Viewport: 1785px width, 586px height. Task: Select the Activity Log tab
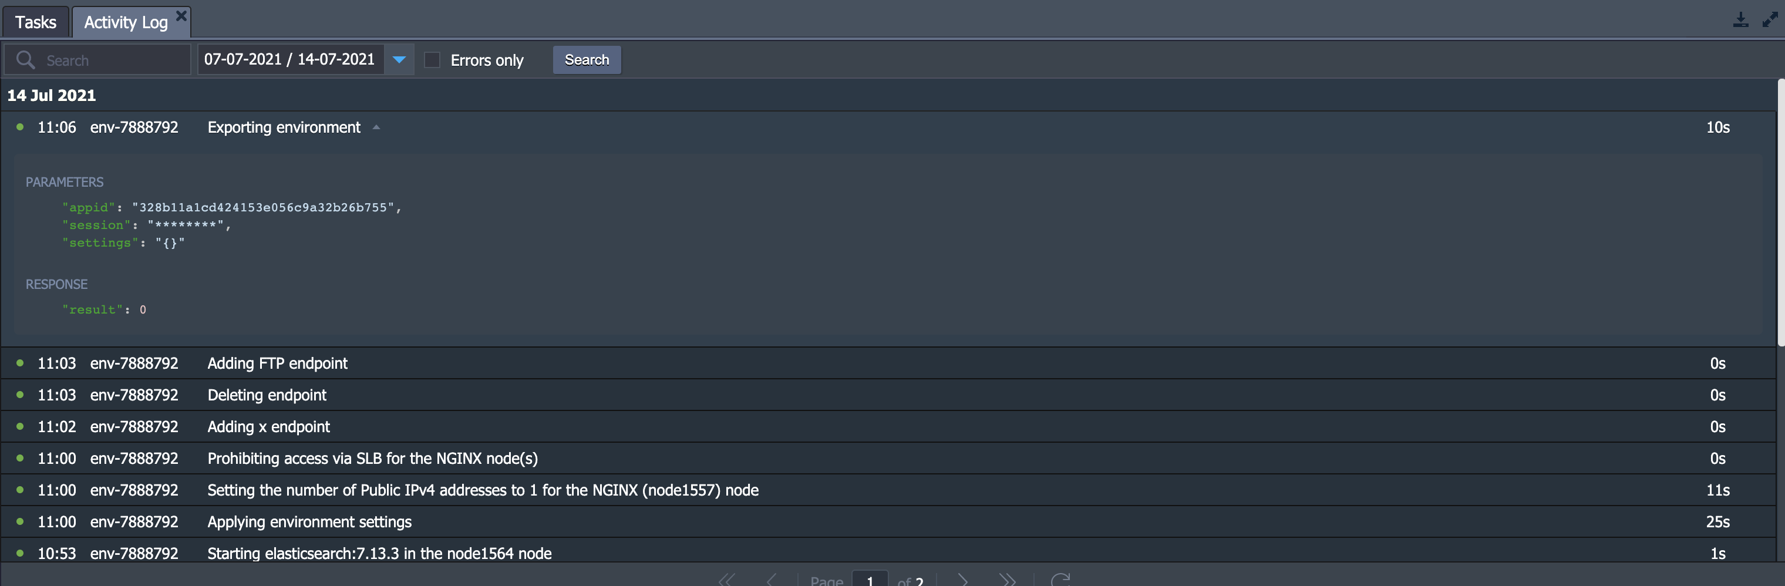pyautogui.click(x=126, y=22)
